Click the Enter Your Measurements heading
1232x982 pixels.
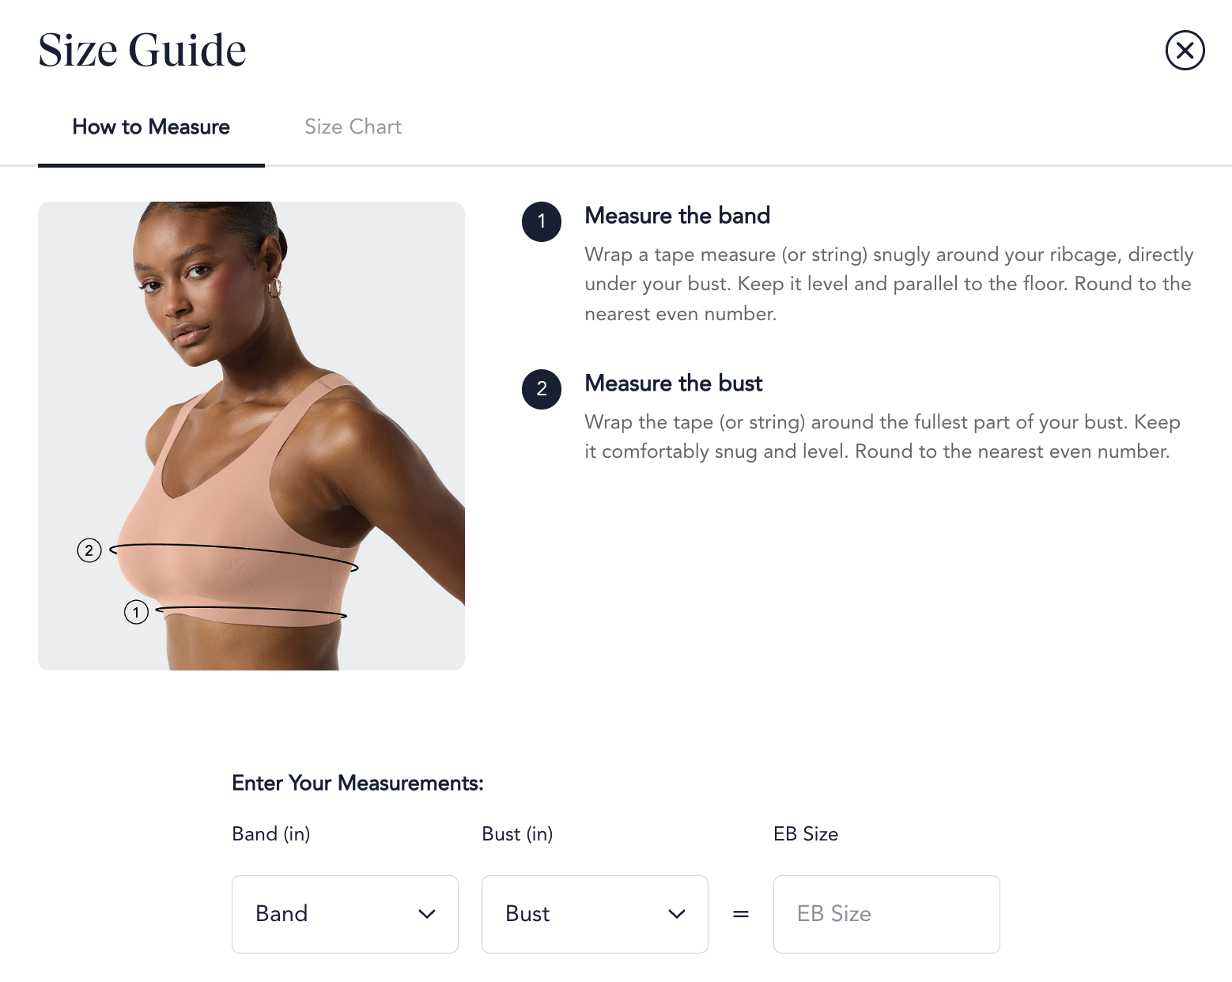(x=357, y=784)
